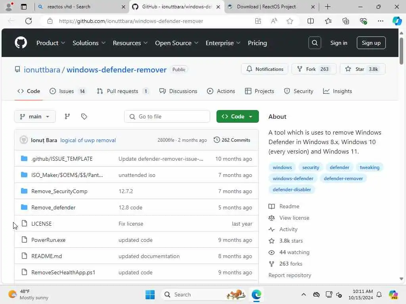Viewport: 406px width, 304px height.
Task: Open Copilot preview in taskbar
Action: 393,294
